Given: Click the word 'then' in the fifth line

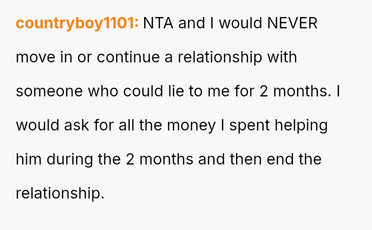Looking at the screenshot, I should [x=245, y=159].
